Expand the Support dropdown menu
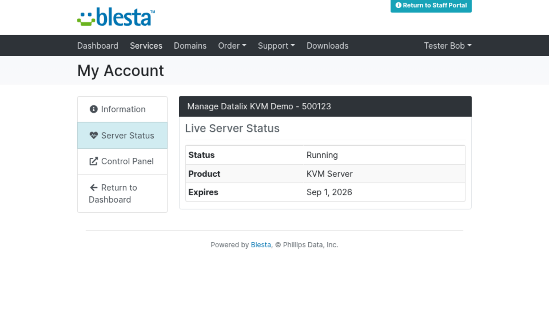This screenshot has width=549, height=309. coord(276,46)
